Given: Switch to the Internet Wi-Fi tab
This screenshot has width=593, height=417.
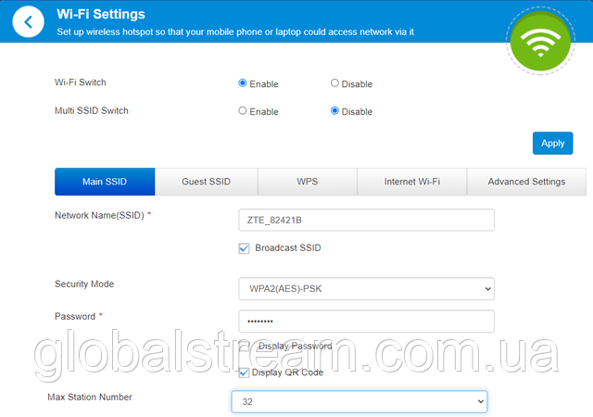Looking at the screenshot, I should [411, 182].
